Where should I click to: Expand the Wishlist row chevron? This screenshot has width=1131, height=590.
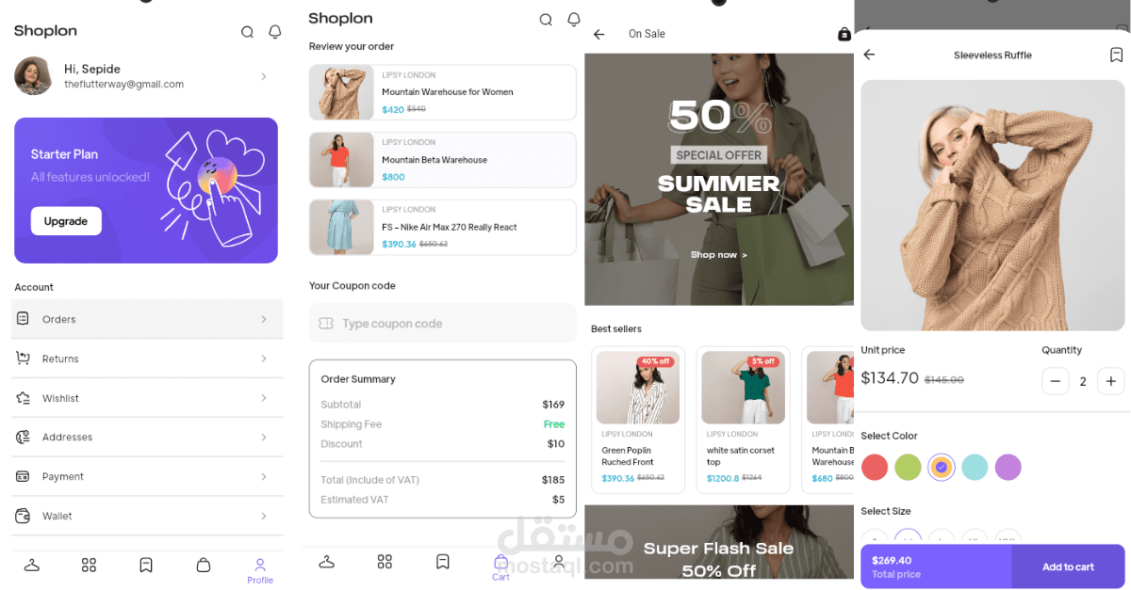pyautogui.click(x=264, y=398)
